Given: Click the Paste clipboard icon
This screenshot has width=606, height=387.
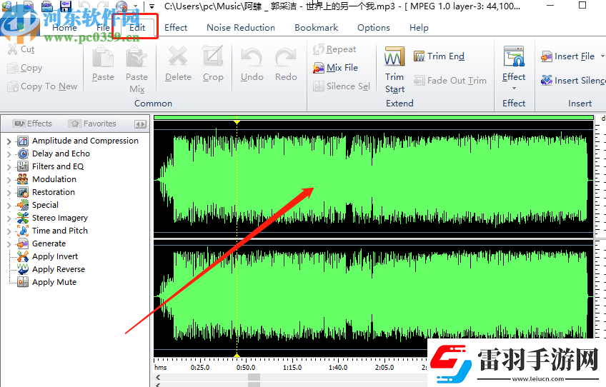Looking at the screenshot, I should click(x=103, y=57).
